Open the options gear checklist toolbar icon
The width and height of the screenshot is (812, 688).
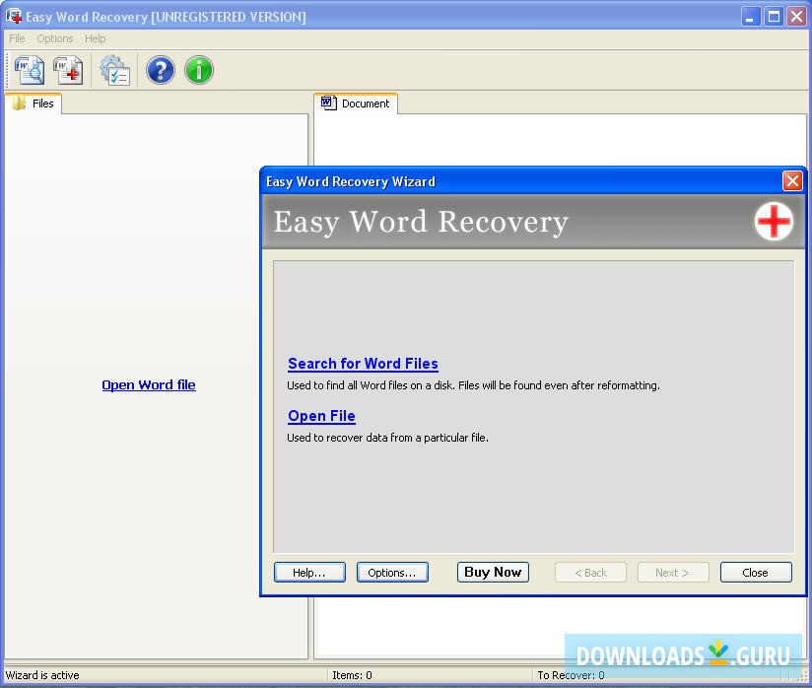[115, 70]
